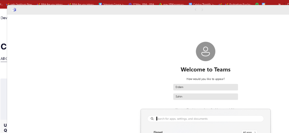Open the Google Calendar bookmark icon
The width and height of the screenshot is (289, 133).
264,4
